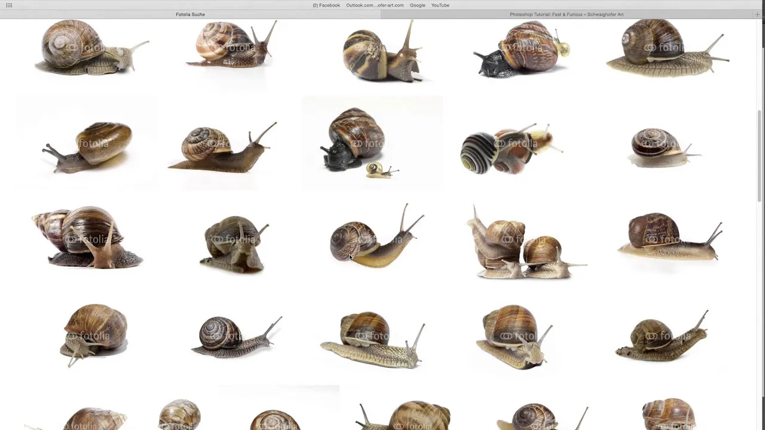The width and height of the screenshot is (765, 430).
Task: Add a new browser tab with plus
Action: coord(757,14)
